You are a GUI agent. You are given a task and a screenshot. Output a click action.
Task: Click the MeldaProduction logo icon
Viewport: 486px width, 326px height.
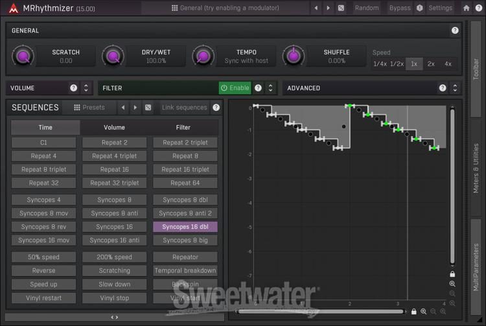pos(14,8)
